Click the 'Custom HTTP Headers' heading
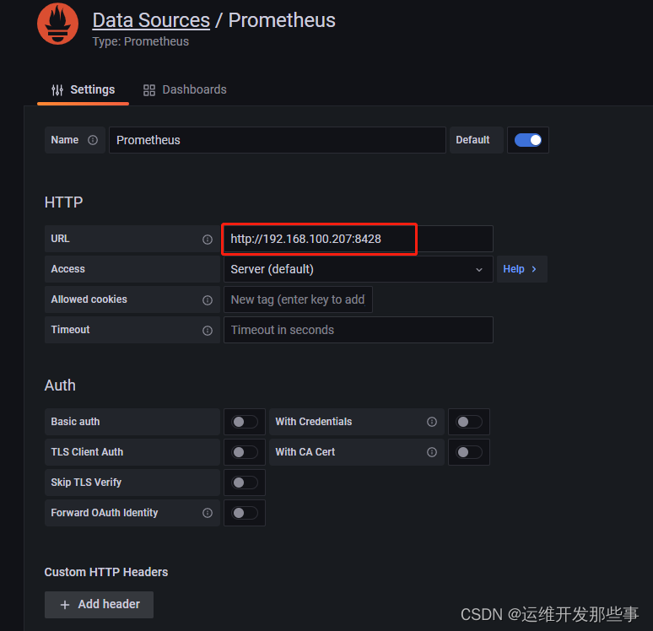The image size is (653, 631). click(106, 572)
